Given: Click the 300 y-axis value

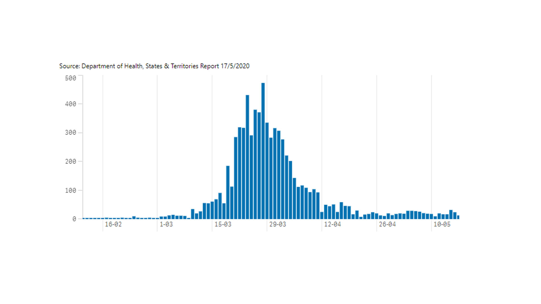Looking at the screenshot, I should point(70,133).
